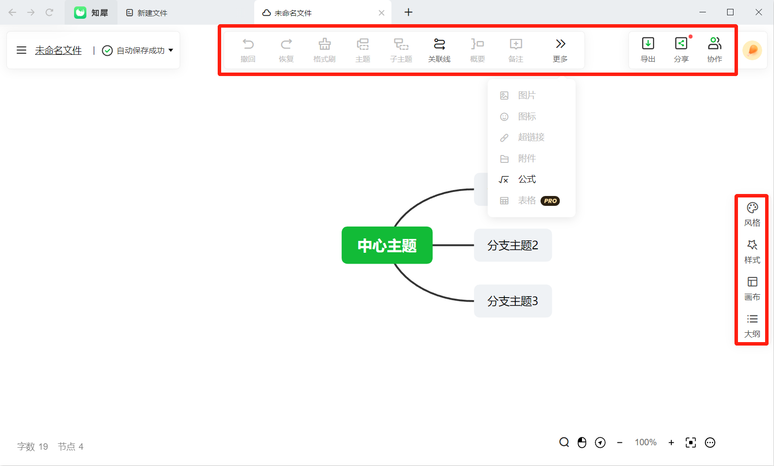The image size is (774, 466).
Task: Click the Undo (撤回) toolbar icon
Action: 248,50
